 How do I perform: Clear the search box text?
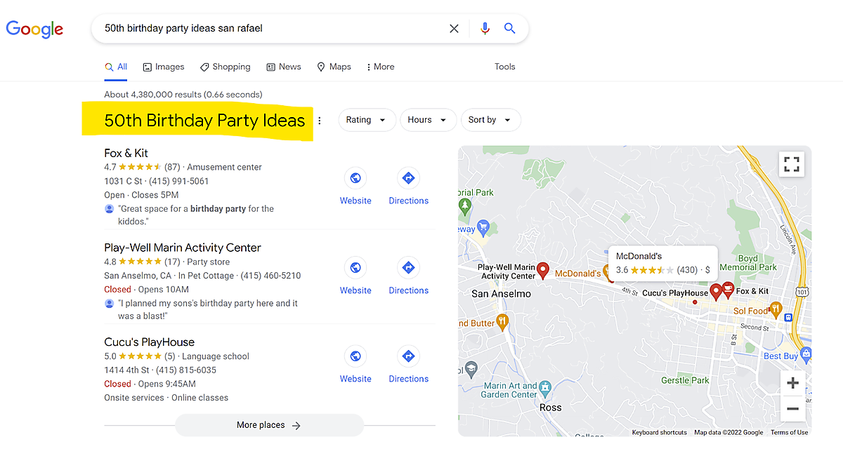click(x=454, y=29)
